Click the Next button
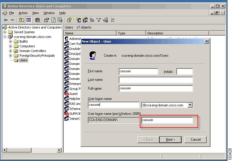 170,140
